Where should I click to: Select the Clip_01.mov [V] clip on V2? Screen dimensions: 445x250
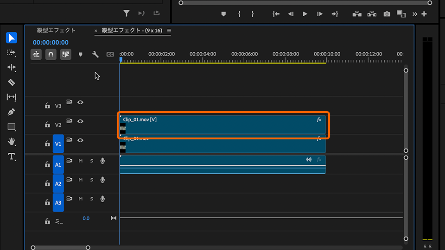222,125
